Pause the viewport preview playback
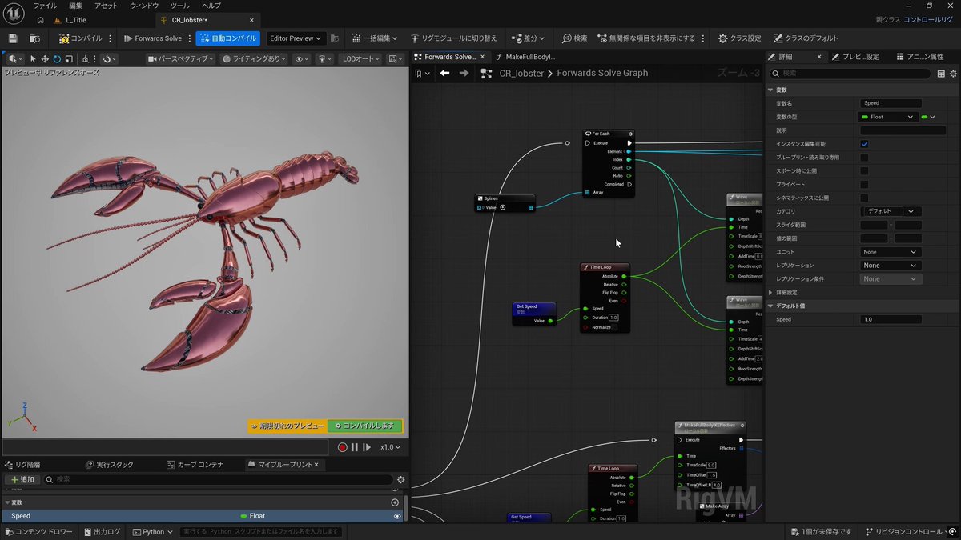 point(354,447)
